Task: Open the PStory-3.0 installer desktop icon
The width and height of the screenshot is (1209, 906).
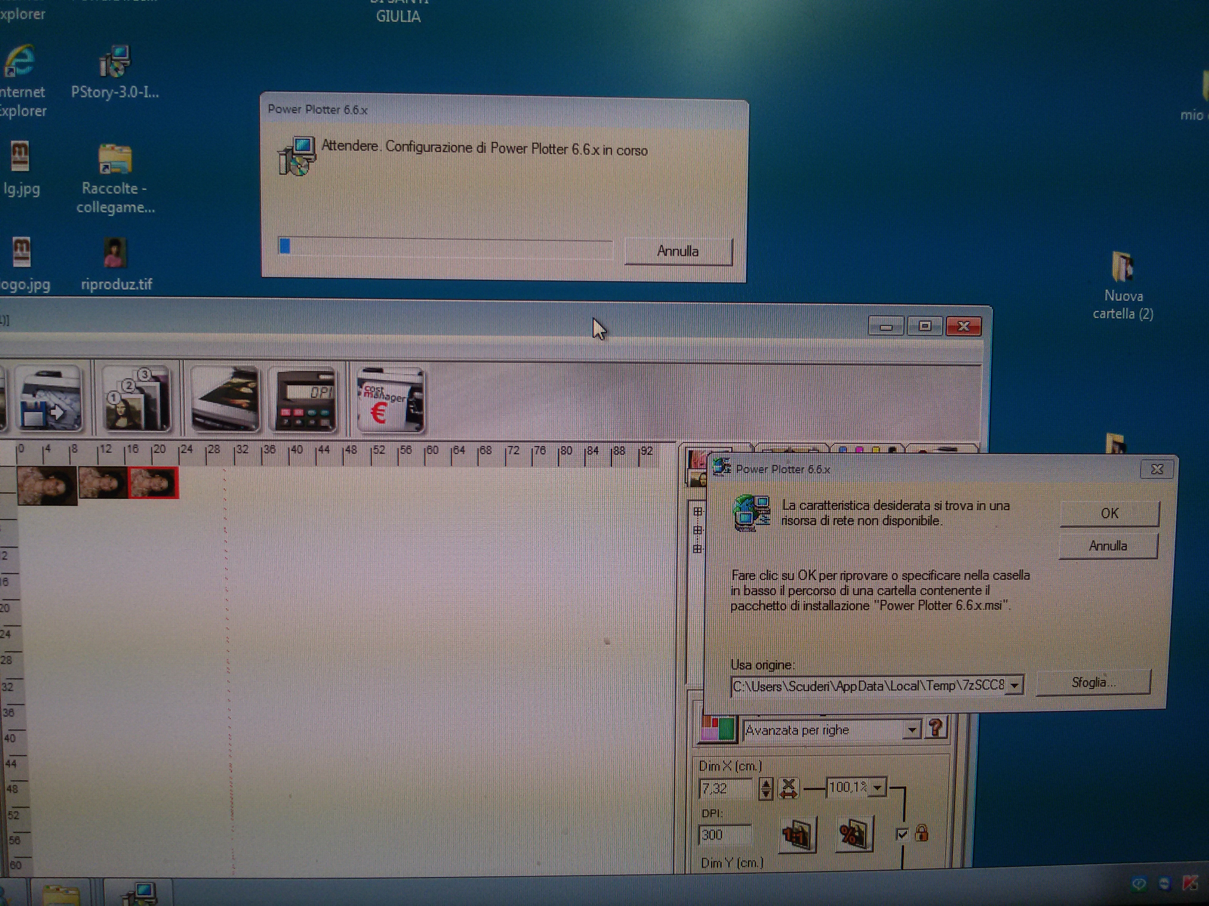Action: [x=115, y=73]
